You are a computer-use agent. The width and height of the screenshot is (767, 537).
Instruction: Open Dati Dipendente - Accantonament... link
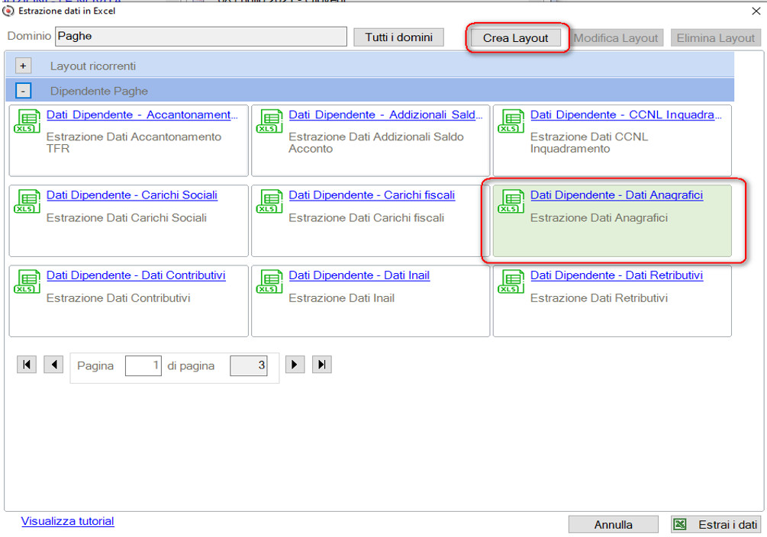coord(142,115)
